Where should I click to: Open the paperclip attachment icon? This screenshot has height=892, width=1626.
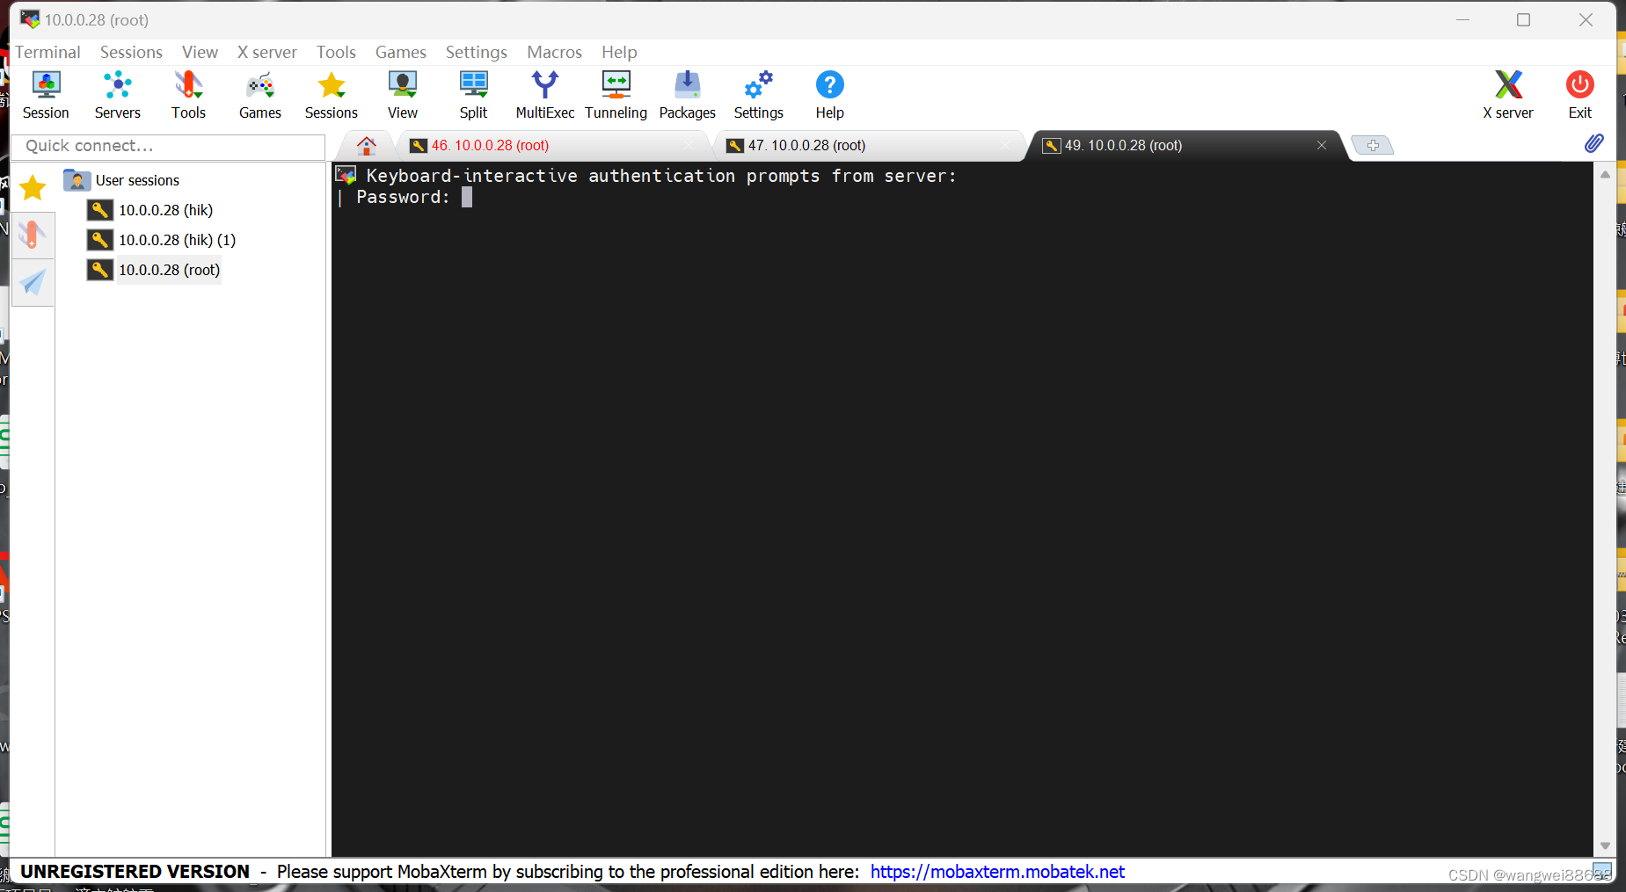(x=1593, y=143)
